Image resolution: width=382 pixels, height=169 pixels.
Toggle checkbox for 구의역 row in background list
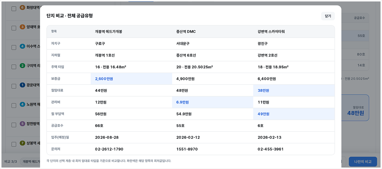click(x=14, y=67)
